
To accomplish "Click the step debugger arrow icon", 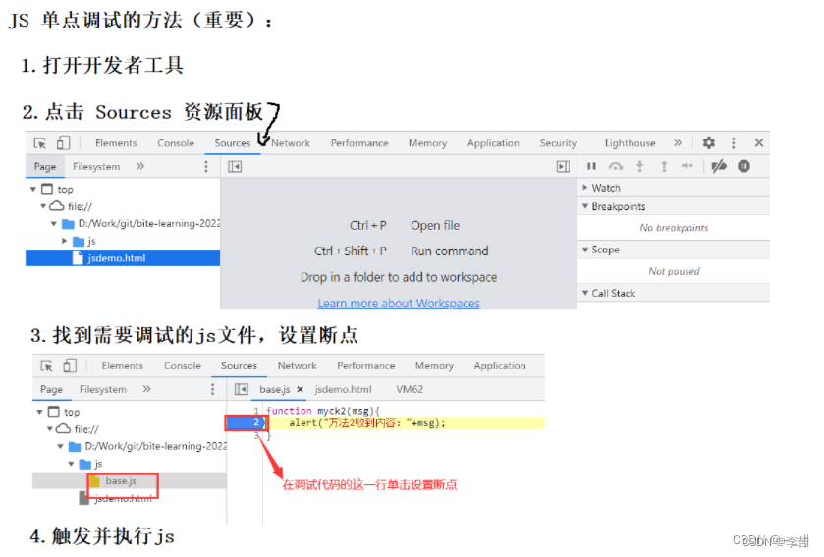I will [x=687, y=166].
